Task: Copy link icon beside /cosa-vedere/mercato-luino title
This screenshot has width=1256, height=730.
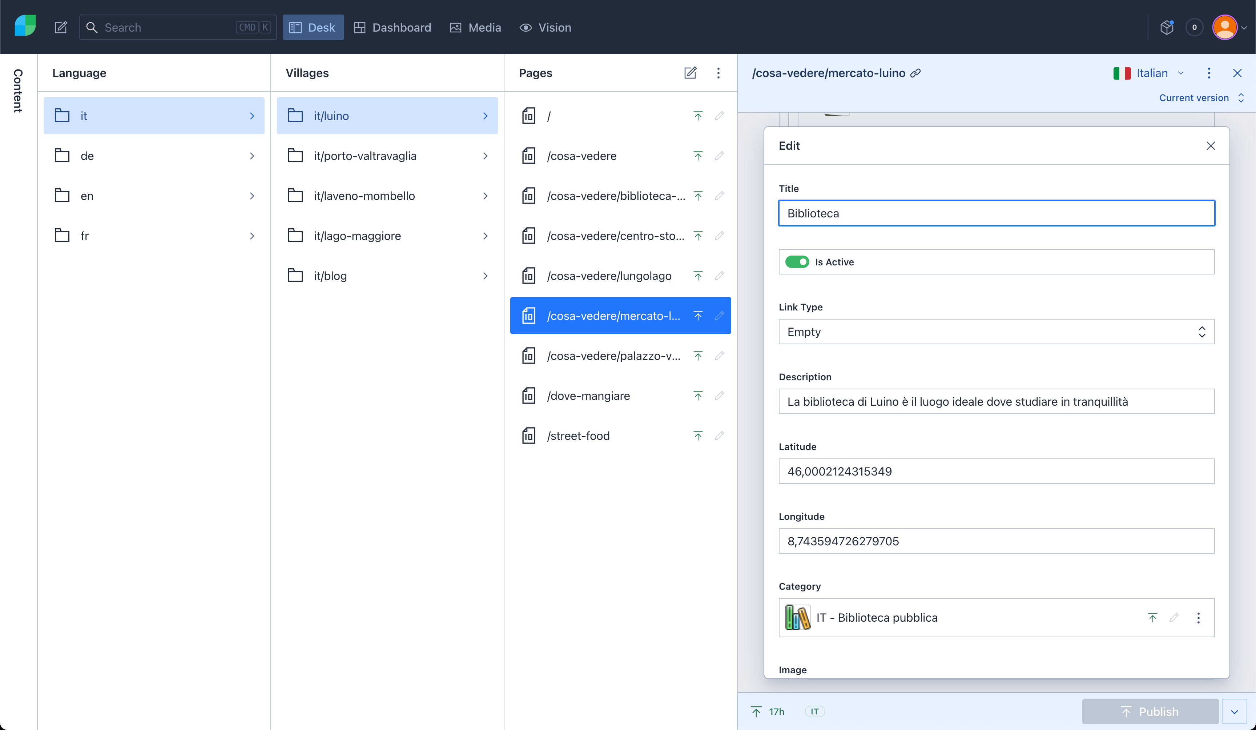Action: (915, 73)
